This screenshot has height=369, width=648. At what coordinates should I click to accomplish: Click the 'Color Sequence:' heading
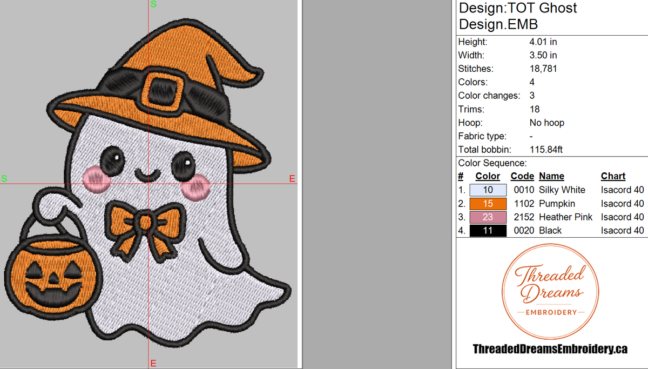(492, 163)
